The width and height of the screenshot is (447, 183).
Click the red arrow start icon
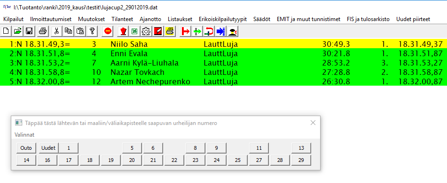click(186, 31)
